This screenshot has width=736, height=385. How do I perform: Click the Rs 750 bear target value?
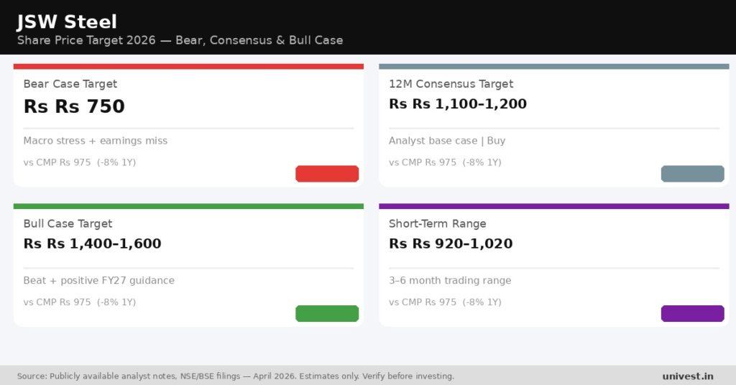point(74,106)
